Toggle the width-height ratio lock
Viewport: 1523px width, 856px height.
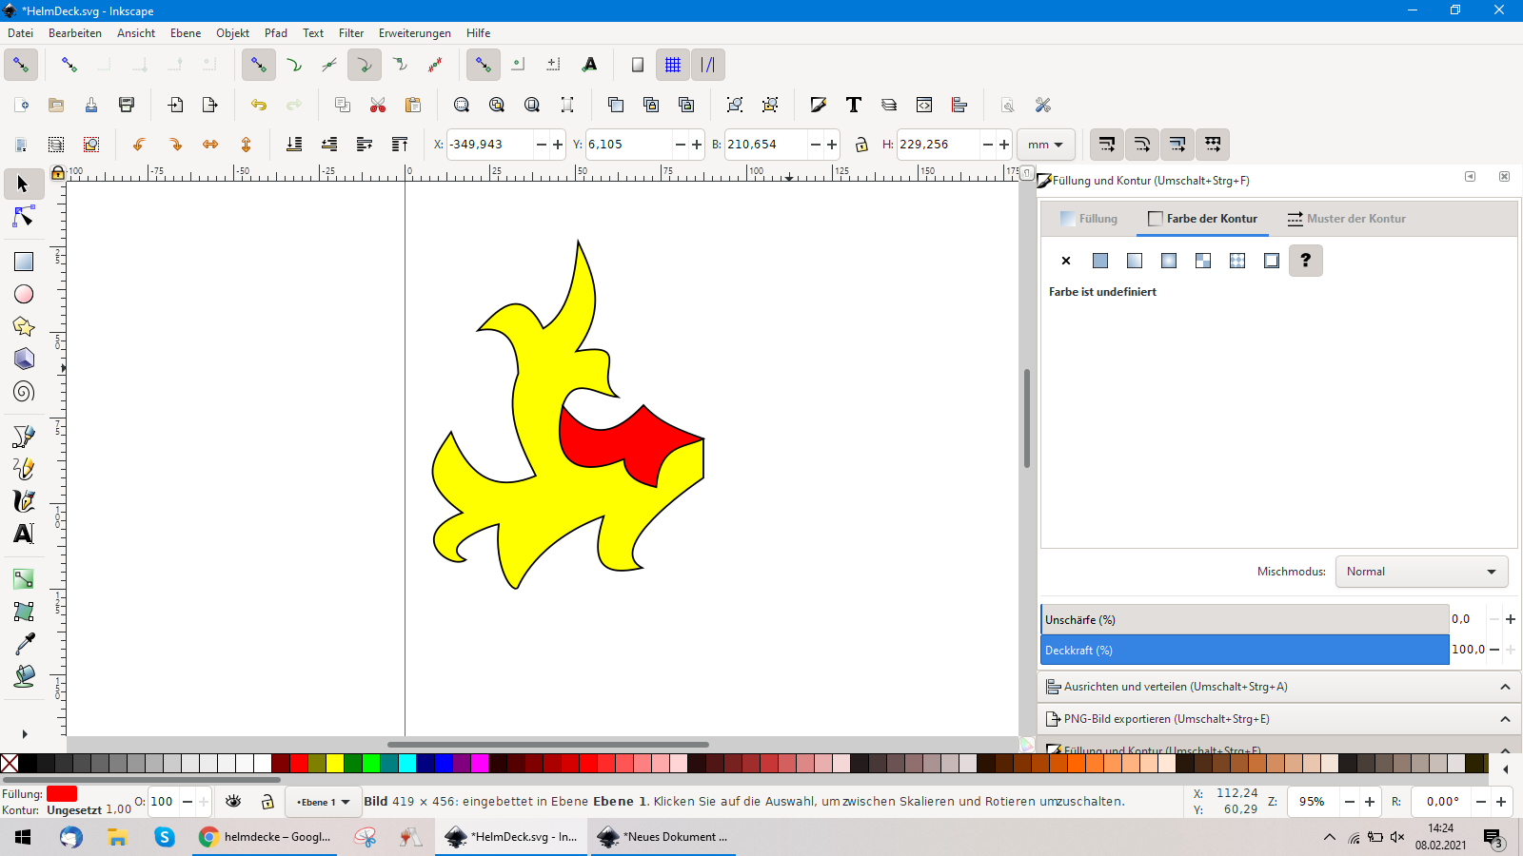tap(861, 145)
